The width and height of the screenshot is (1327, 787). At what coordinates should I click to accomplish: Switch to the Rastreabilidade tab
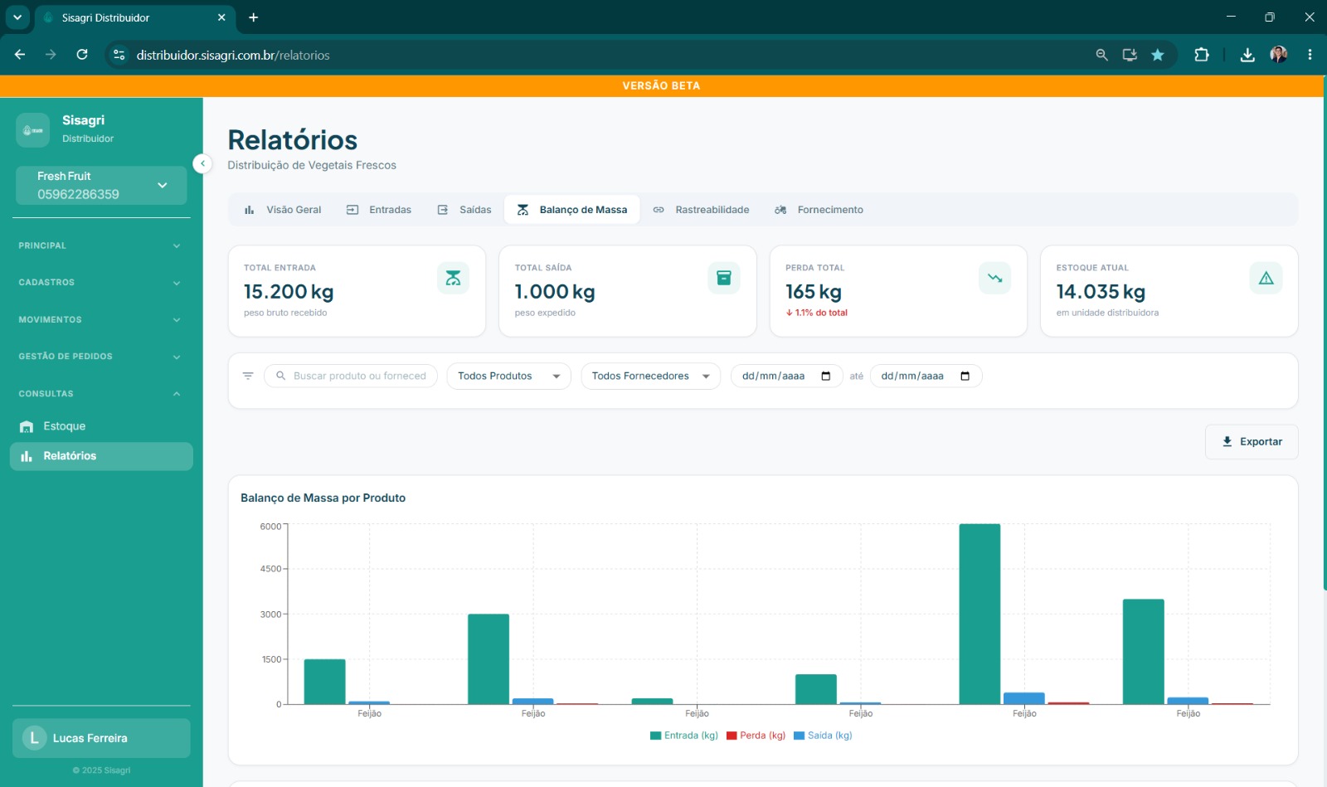tap(701, 210)
